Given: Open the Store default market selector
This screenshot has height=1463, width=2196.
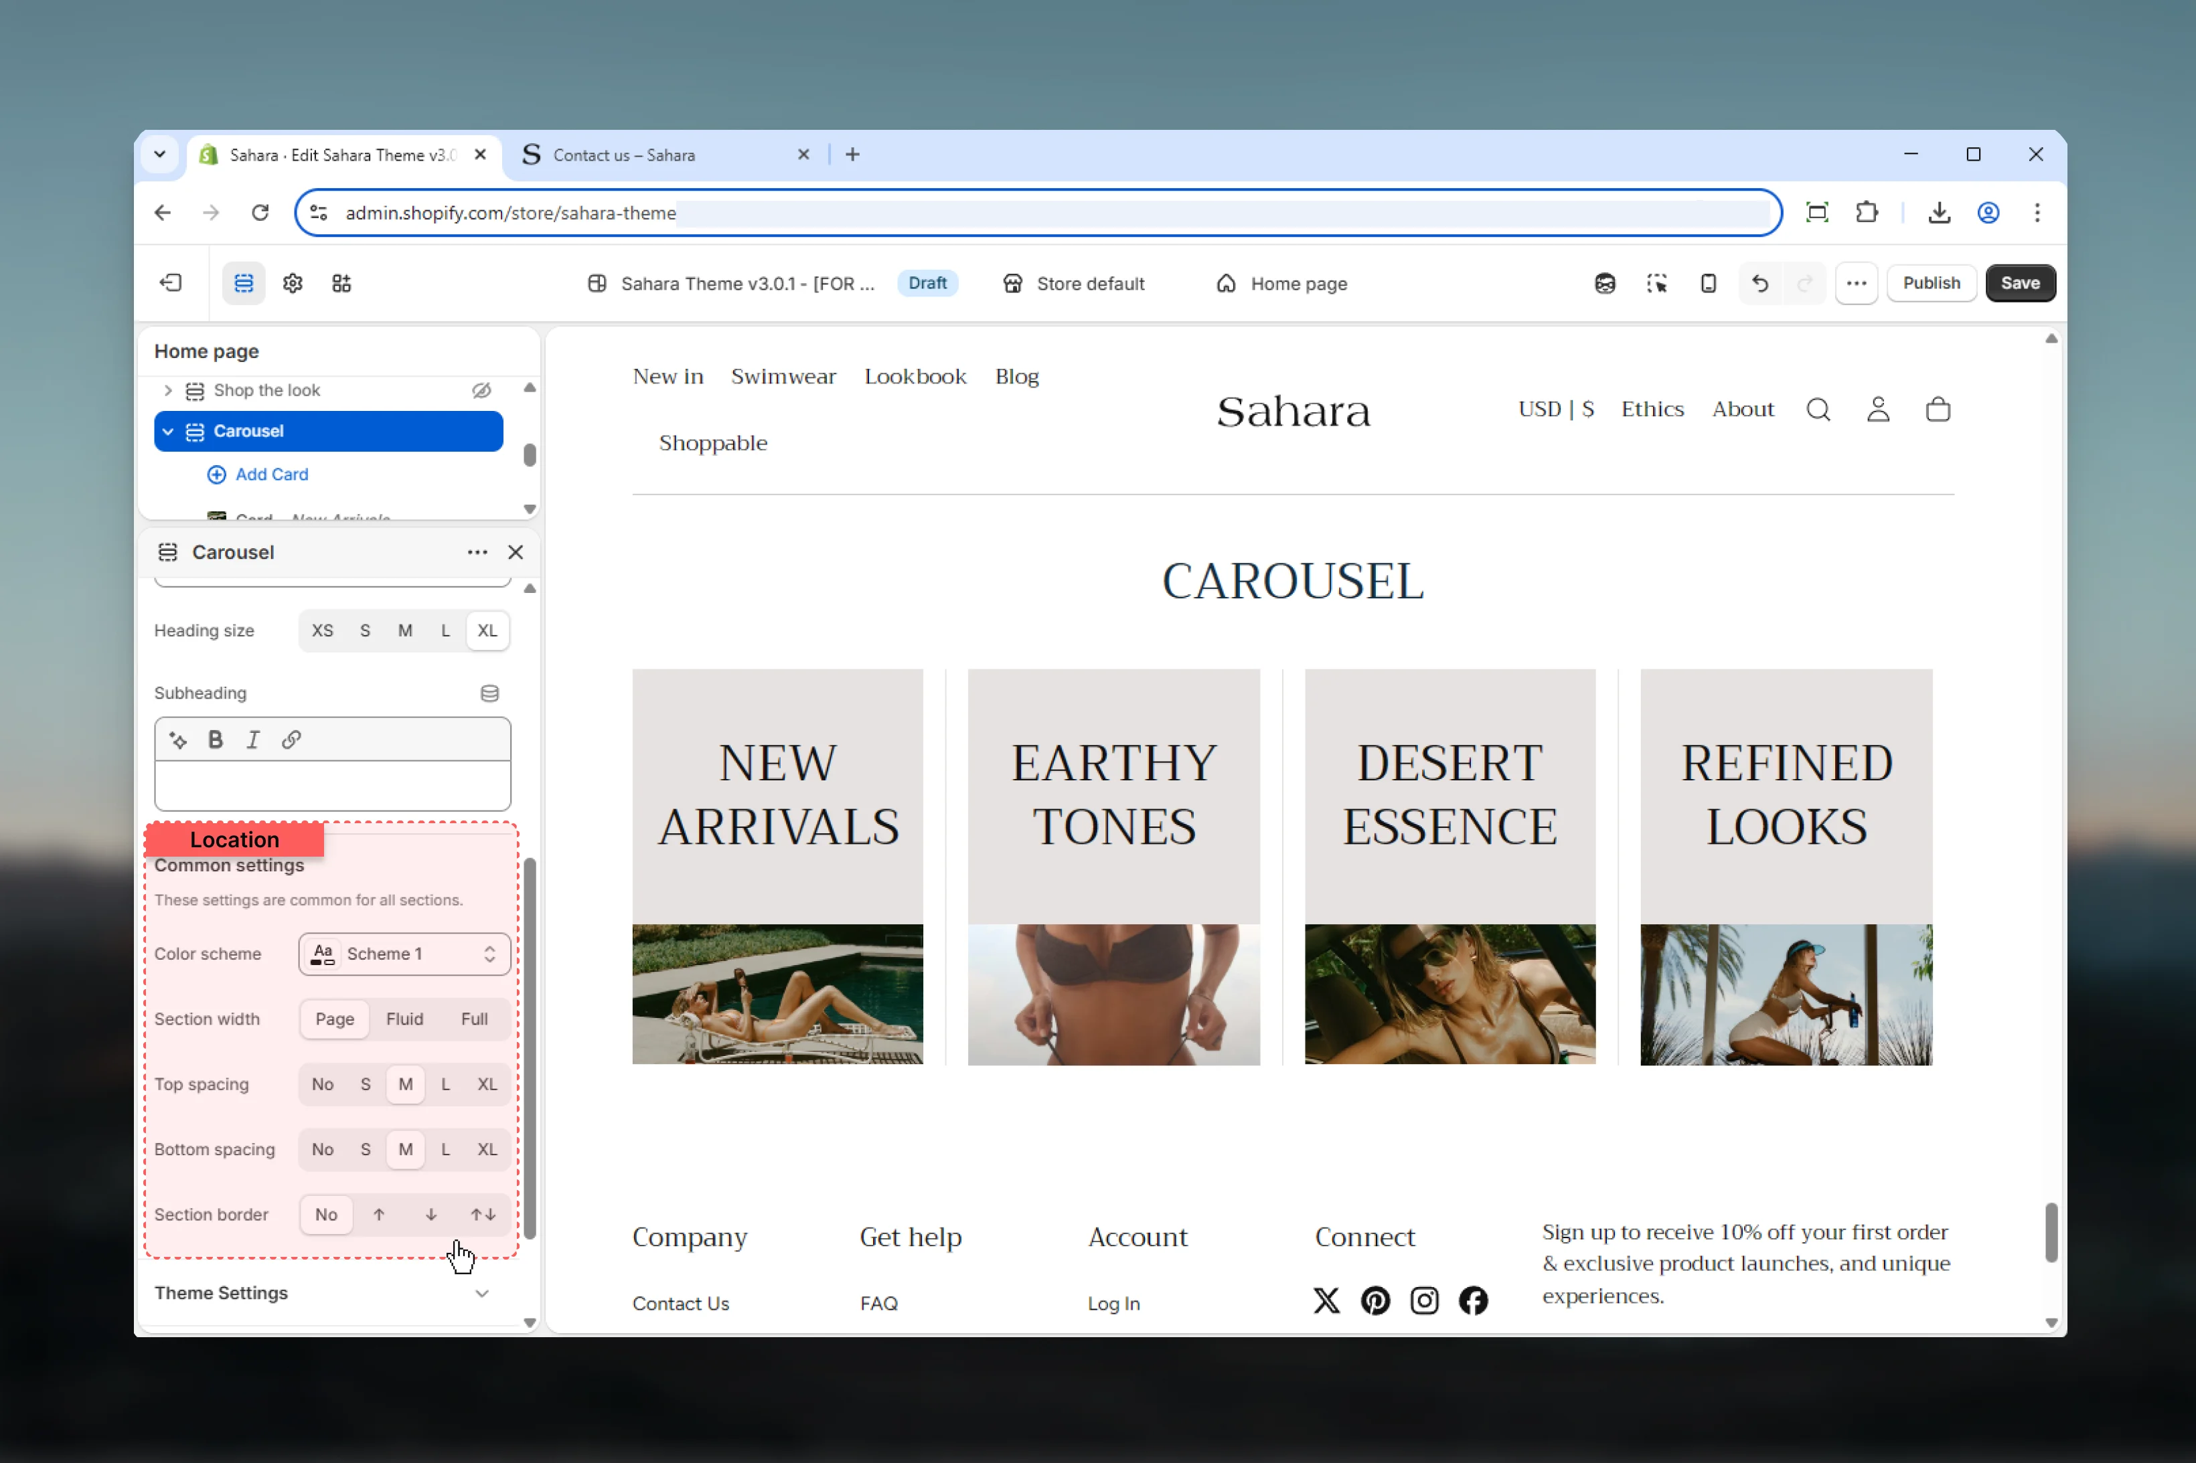Looking at the screenshot, I should click(1073, 284).
